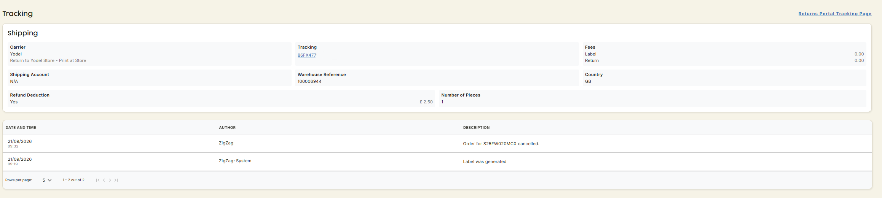Go to previous page of tracking events
The image size is (882, 198).
click(x=104, y=180)
